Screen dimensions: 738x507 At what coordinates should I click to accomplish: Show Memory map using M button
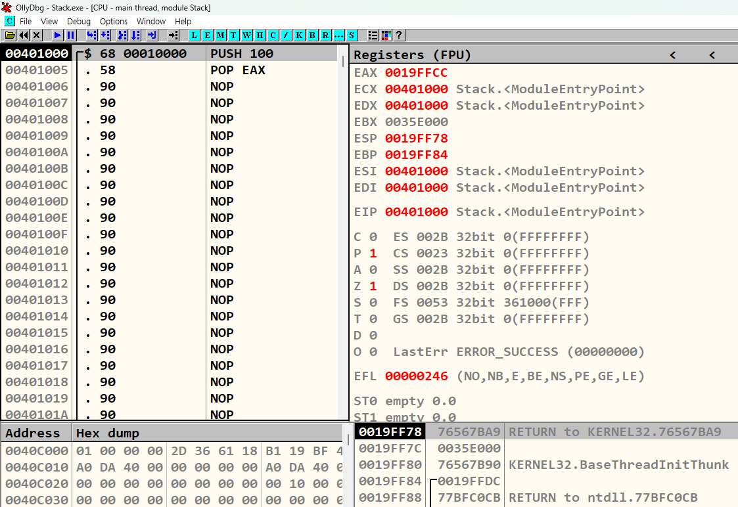click(x=220, y=35)
